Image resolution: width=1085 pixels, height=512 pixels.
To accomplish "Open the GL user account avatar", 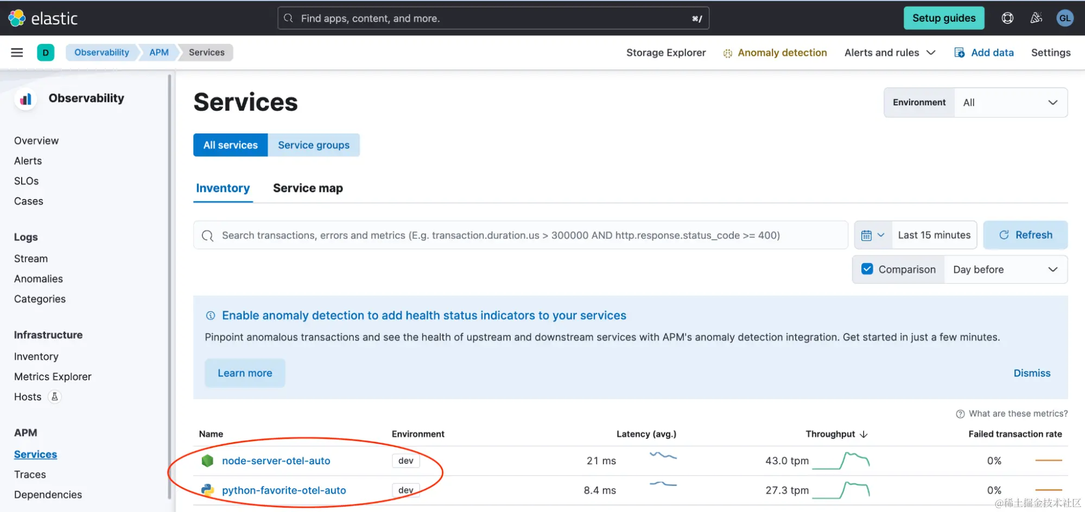I will [x=1065, y=18].
